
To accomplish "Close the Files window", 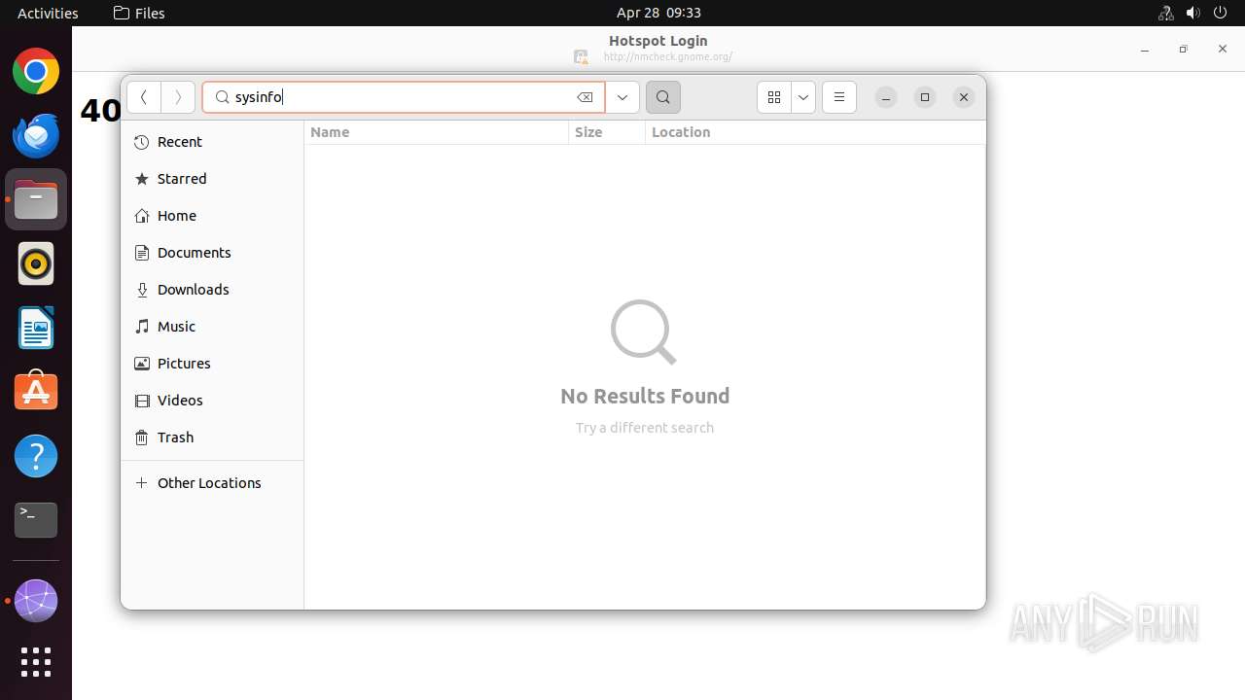I will click(x=964, y=97).
